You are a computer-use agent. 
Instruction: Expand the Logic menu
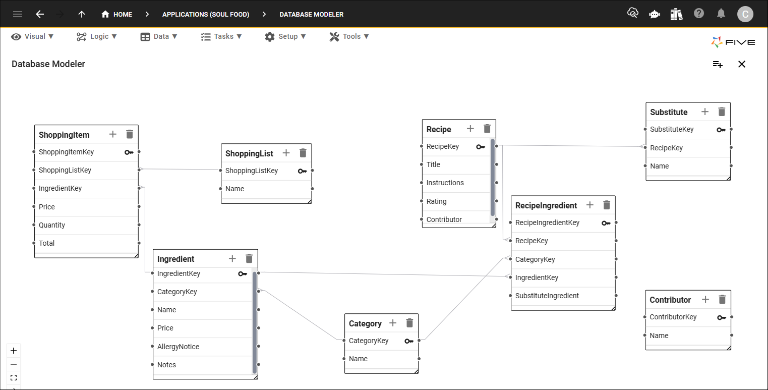point(97,36)
